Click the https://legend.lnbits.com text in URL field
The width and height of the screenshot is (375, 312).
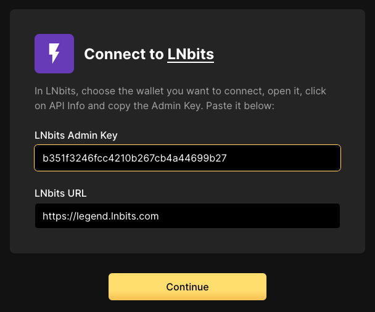pyautogui.click(x=101, y=216)
